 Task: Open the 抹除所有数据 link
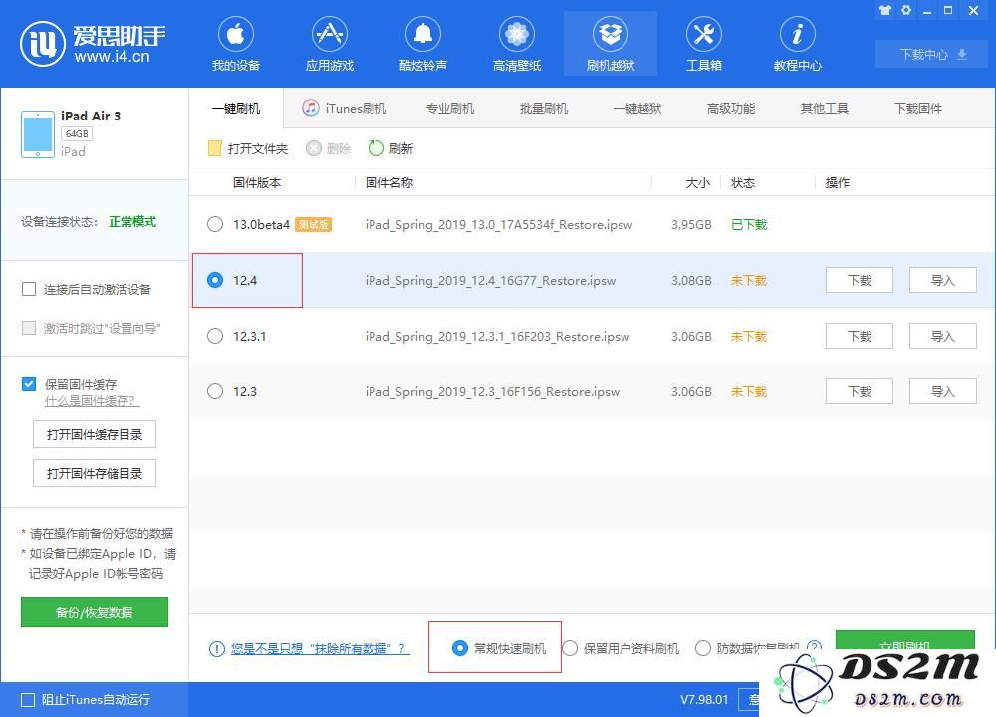click(320, 649)
